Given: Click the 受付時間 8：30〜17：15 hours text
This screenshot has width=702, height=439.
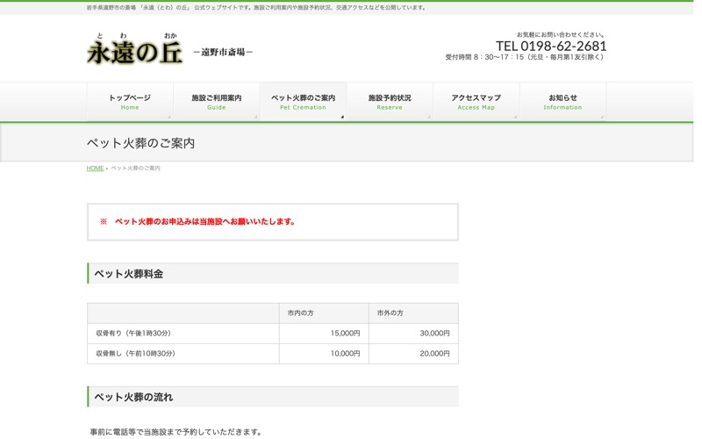Looking at the screenshot, I should 526,57.
